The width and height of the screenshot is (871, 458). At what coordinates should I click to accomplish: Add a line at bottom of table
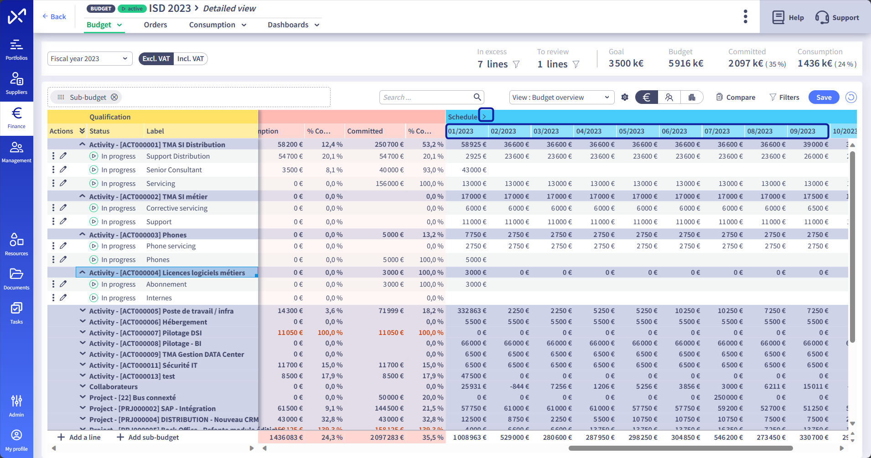click(x=79, y=437)
